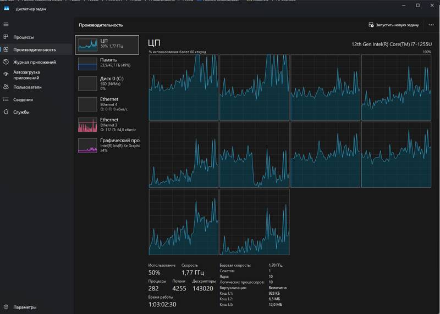Click the Task Manager app icon in title bar
The image size is (440, 314).
pos(7,8)
